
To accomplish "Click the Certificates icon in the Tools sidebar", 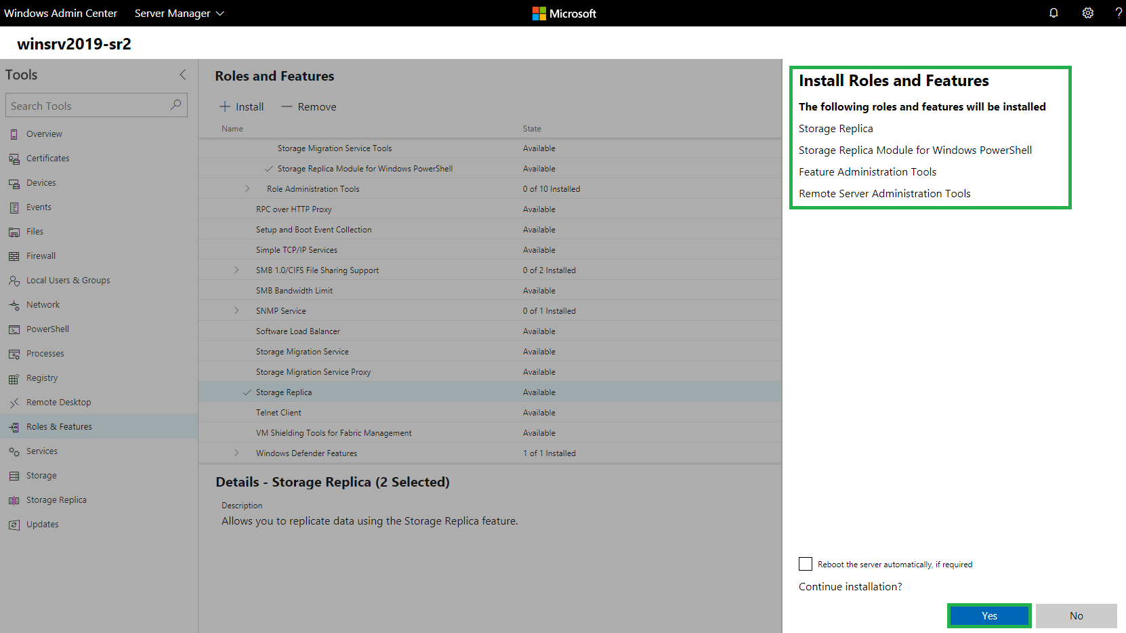I will (14, 159).
